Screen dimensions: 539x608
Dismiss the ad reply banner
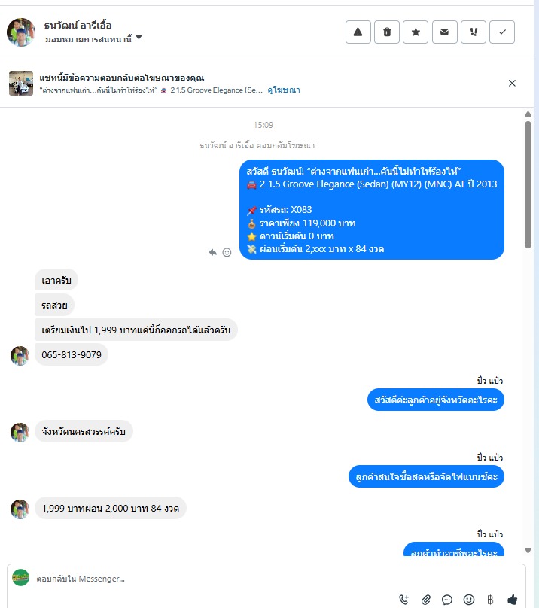click(512, 83)
